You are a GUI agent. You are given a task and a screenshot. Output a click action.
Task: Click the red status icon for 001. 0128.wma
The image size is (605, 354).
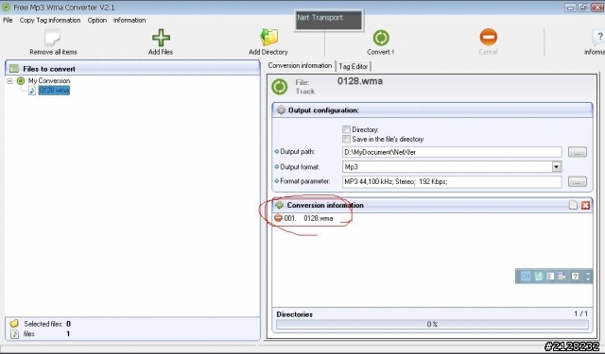coord(278,218)
